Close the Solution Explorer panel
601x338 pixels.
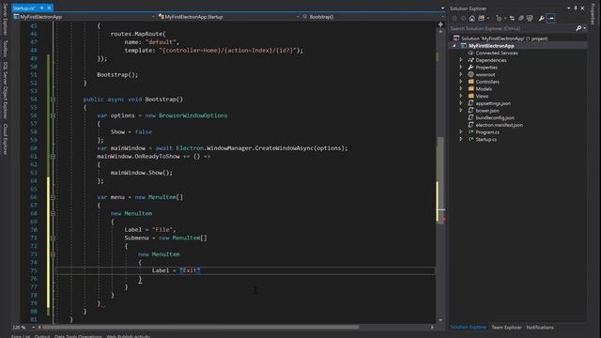pyautogui.click(x=582, y=8)
